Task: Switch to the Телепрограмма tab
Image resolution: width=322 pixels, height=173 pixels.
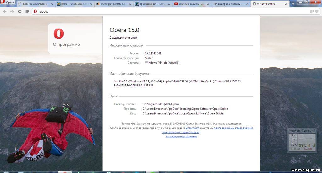Action: click(113, 4)
